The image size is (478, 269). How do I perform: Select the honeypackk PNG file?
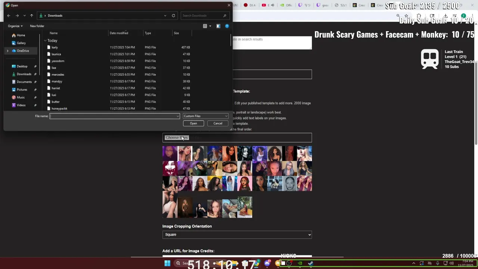point(119,108)
